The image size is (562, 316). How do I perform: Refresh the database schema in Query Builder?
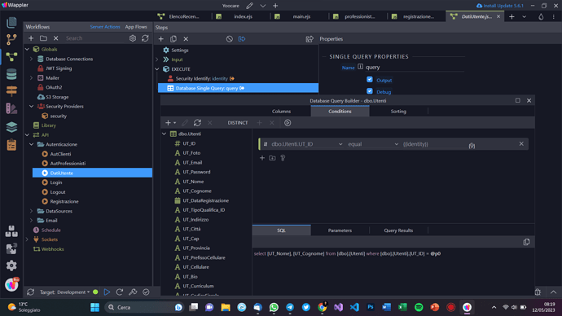[197, 123]
